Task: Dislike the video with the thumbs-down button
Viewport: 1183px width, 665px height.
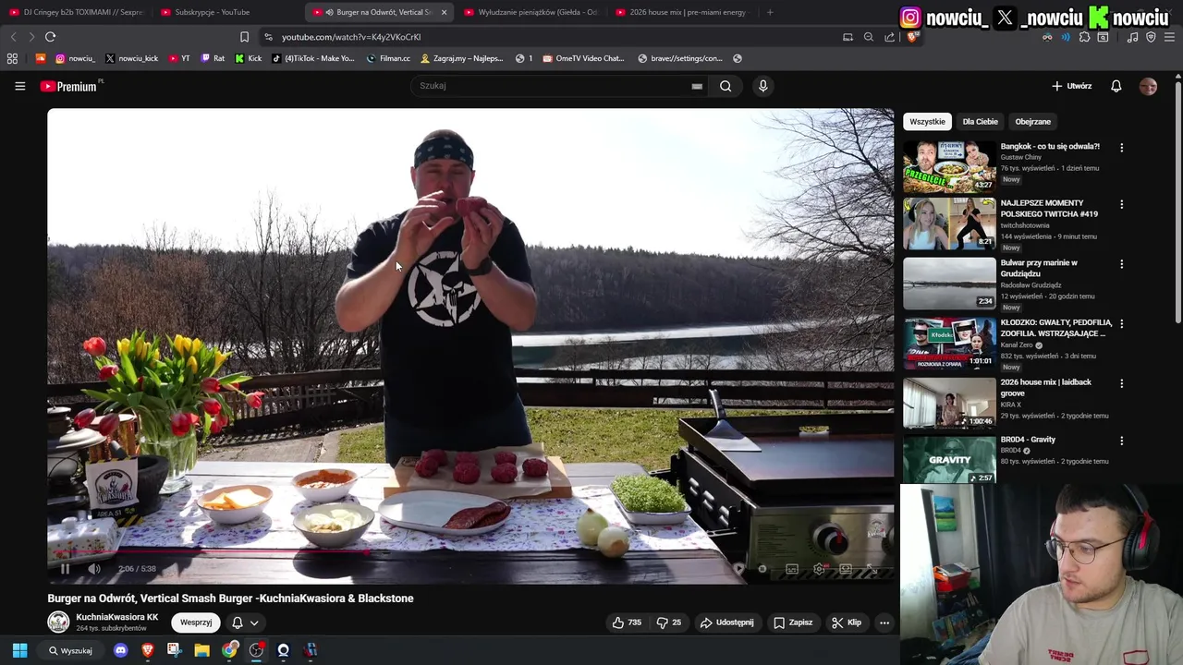Action: point(668,623)
